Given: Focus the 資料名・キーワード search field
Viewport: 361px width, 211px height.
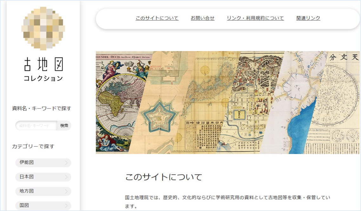Looking at the screenshot, I should coord(36,126).
